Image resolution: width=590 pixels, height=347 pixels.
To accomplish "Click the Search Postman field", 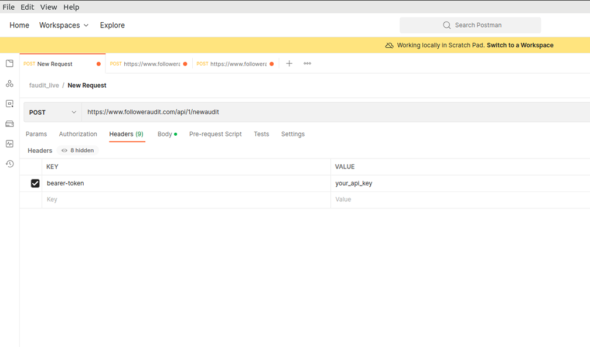I will pos(470,25).
